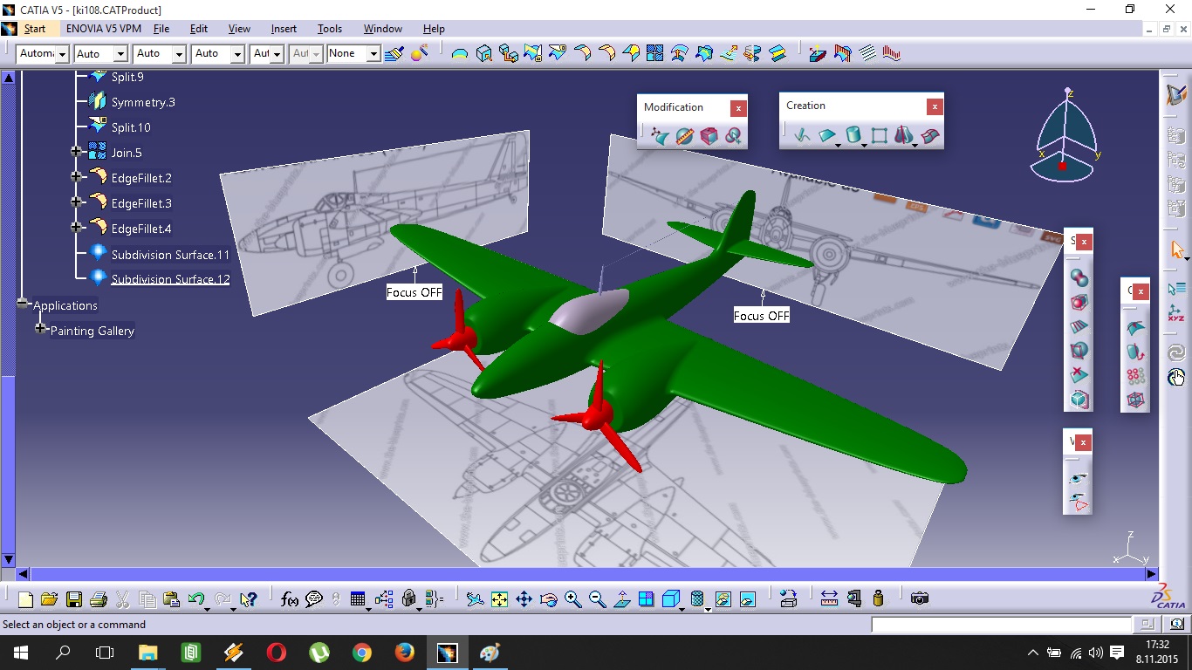1192x670 pixels.
Task: Open Opera from the Windows taskbar
Action: [x=277, y=653]
